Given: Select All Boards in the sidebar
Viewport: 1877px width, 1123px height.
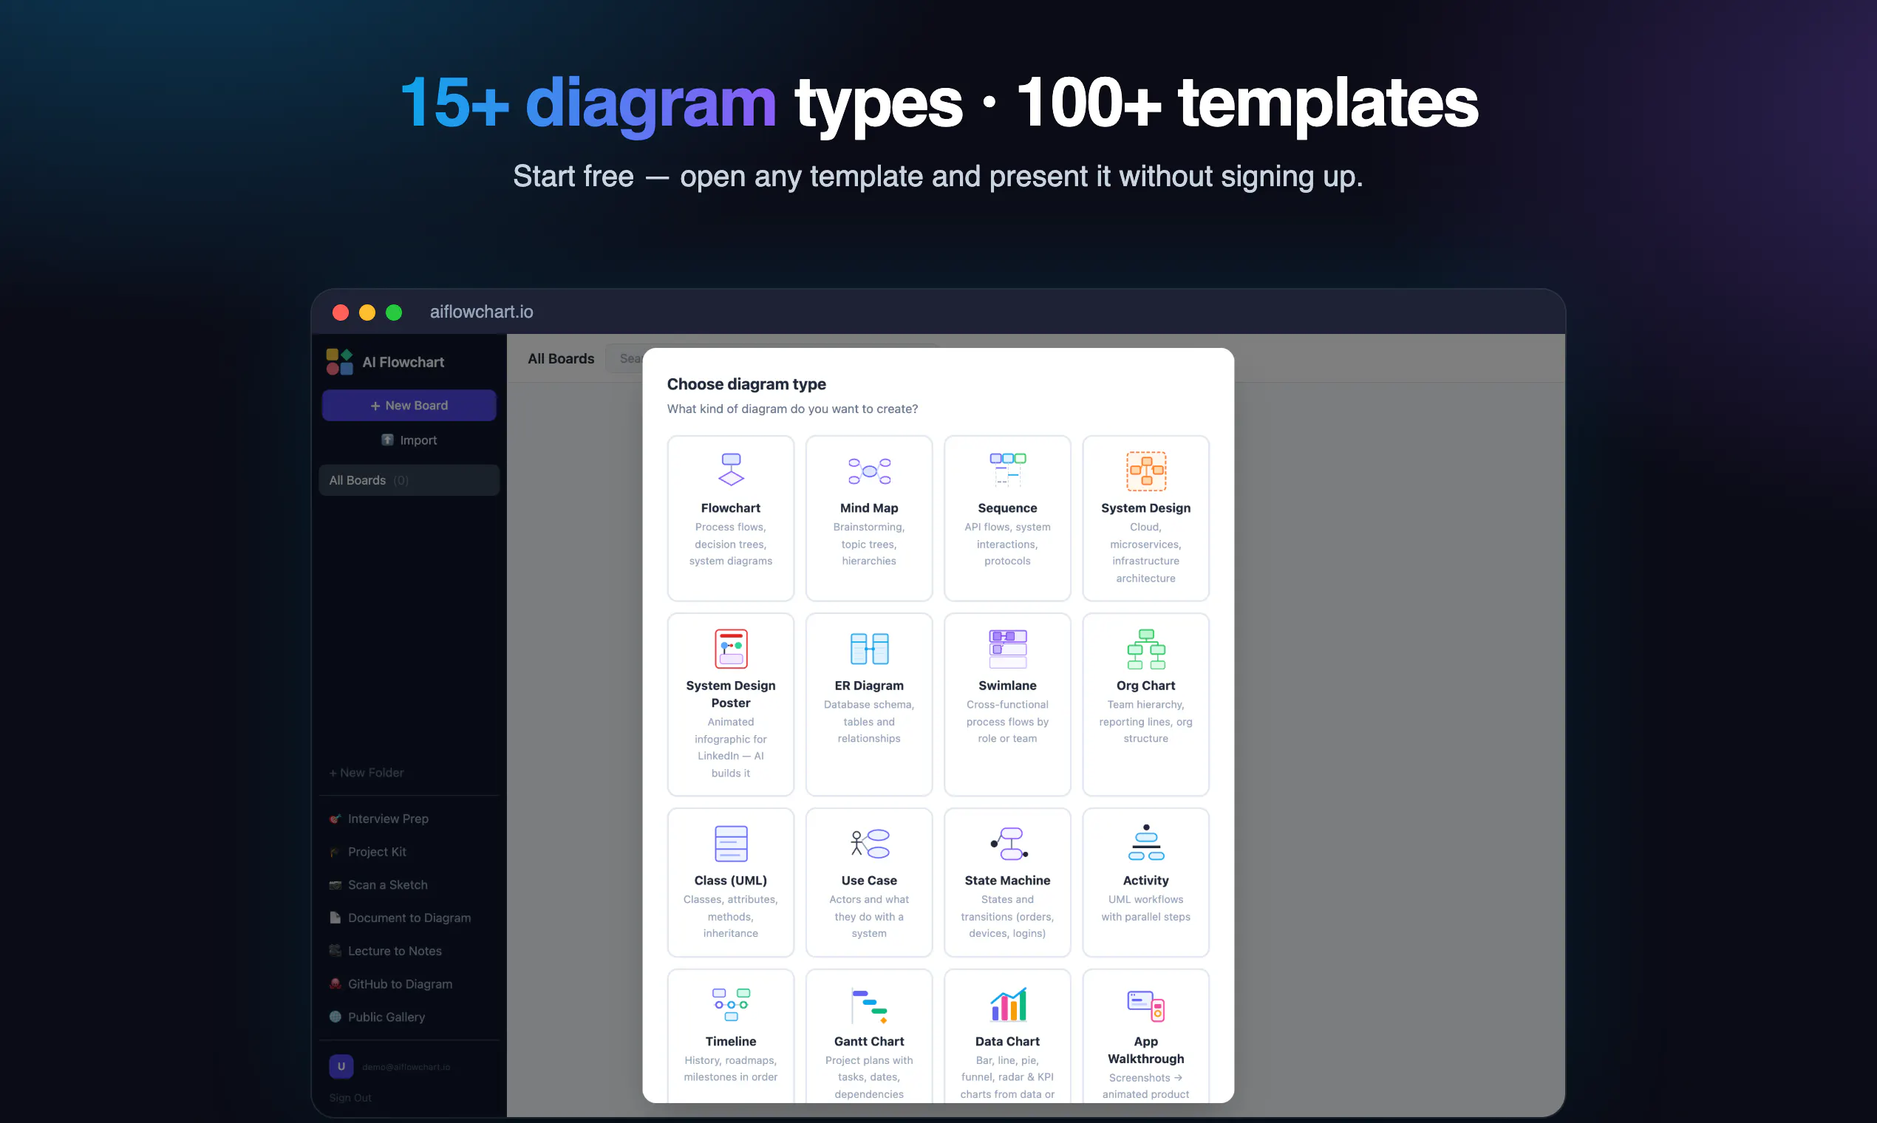Looking at the screenshot, I should (409, 480).
